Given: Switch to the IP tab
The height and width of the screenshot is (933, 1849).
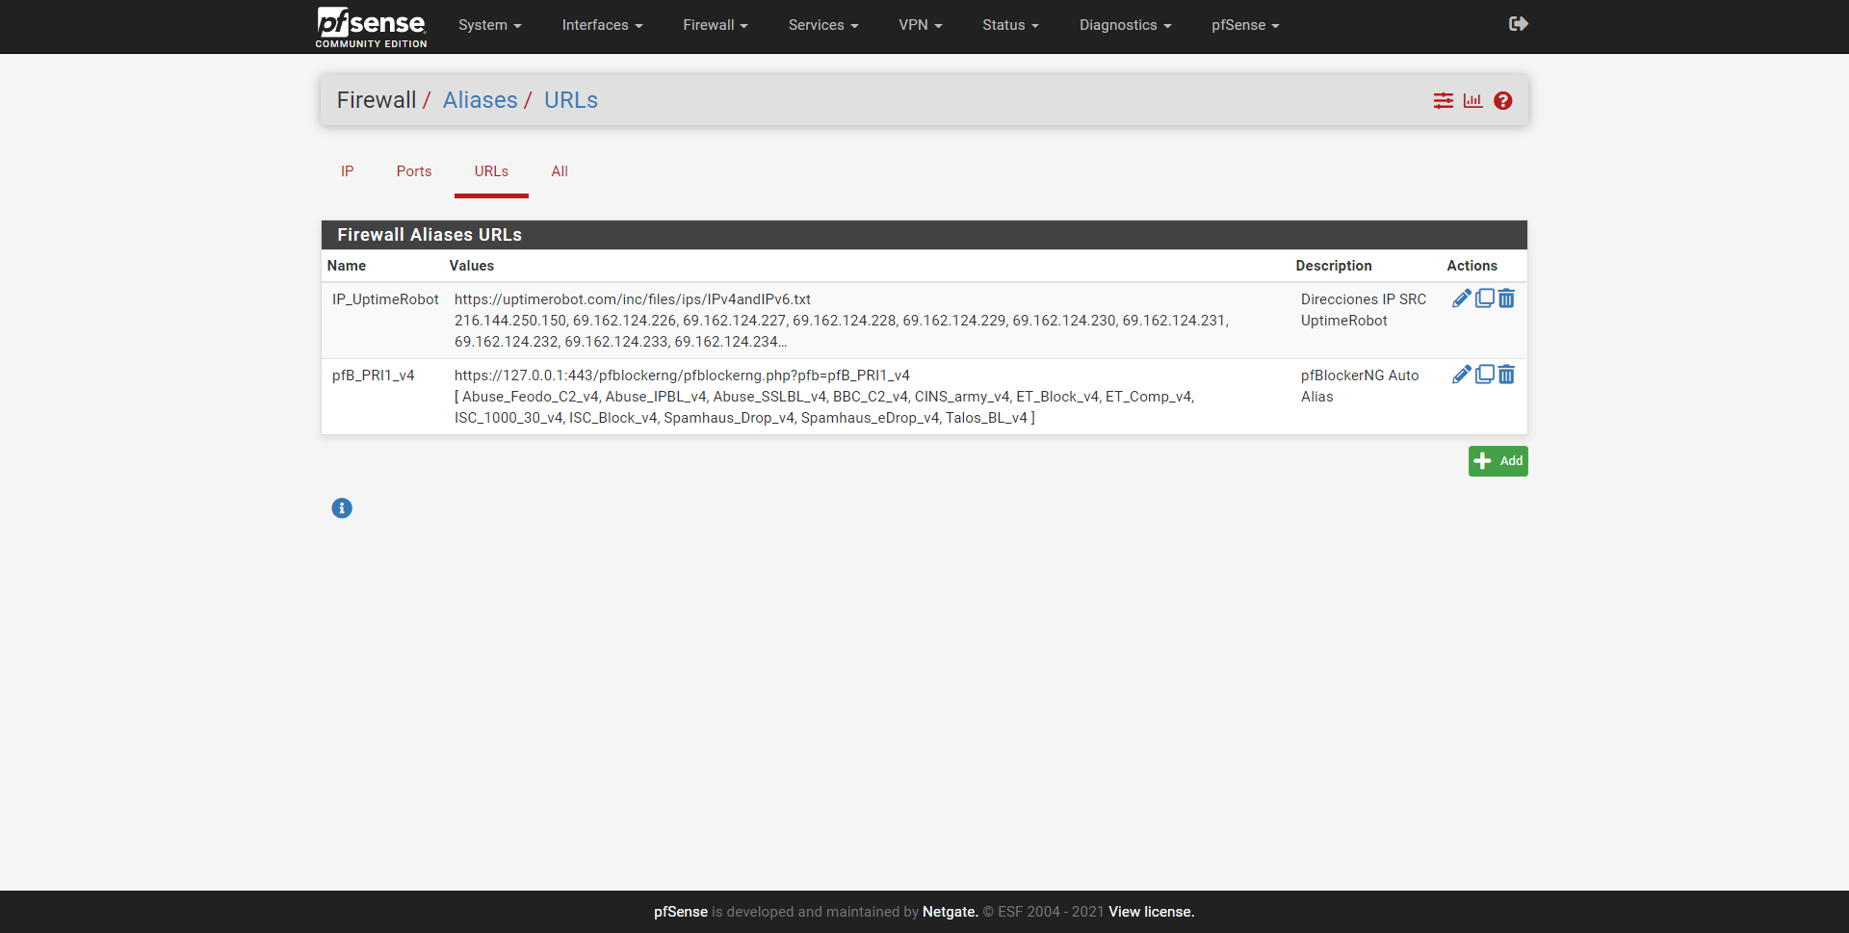Looking at the screenshot, I should (347, 171).
